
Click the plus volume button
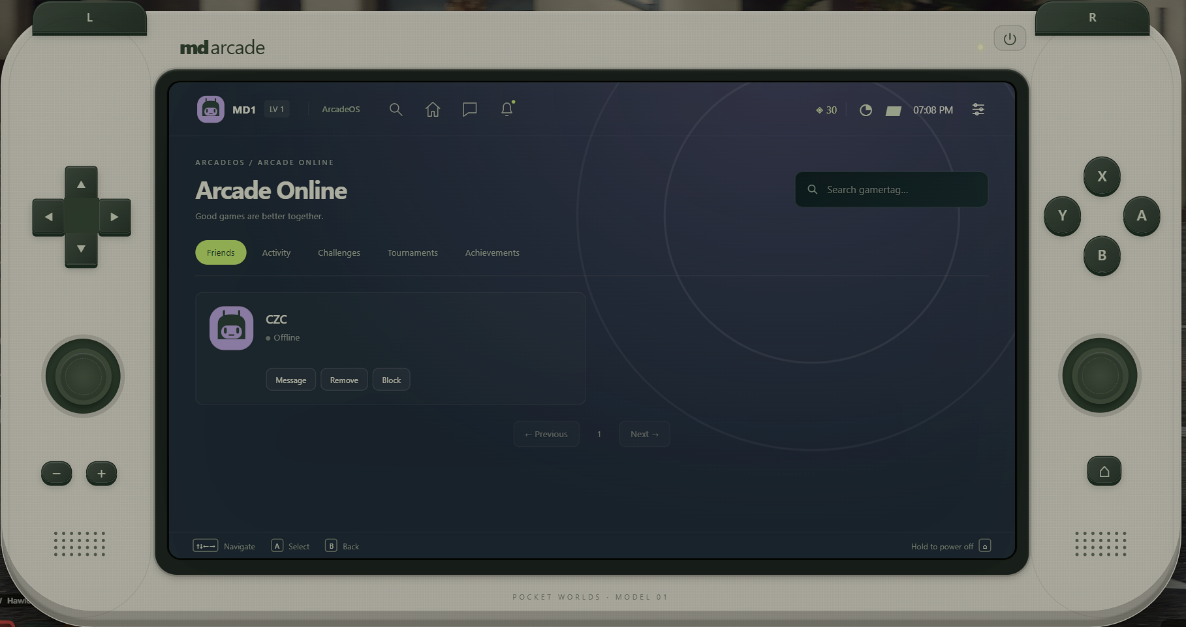pos(101,474)
